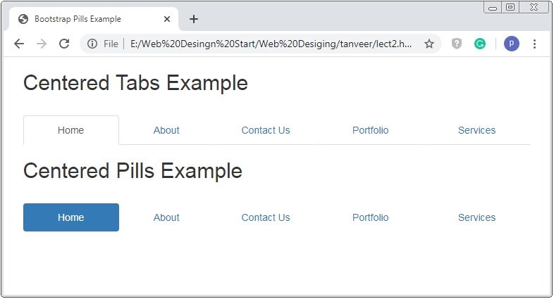The image size is (554, 299).
Task: Open Chrome three-dot menu
Action: tap(534, 44)
